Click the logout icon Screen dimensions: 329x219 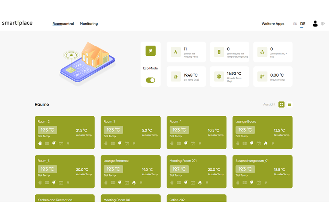[323, 24]
